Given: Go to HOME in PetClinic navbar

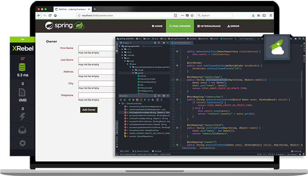Looking at the screenshot, I should (157, 26).
